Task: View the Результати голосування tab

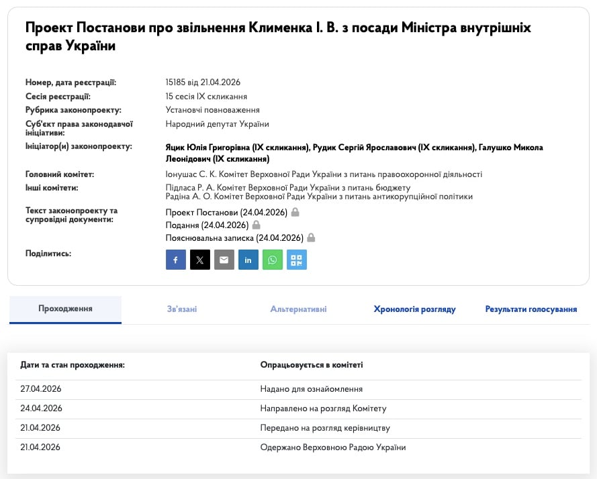Action: [x=531, y=309]
